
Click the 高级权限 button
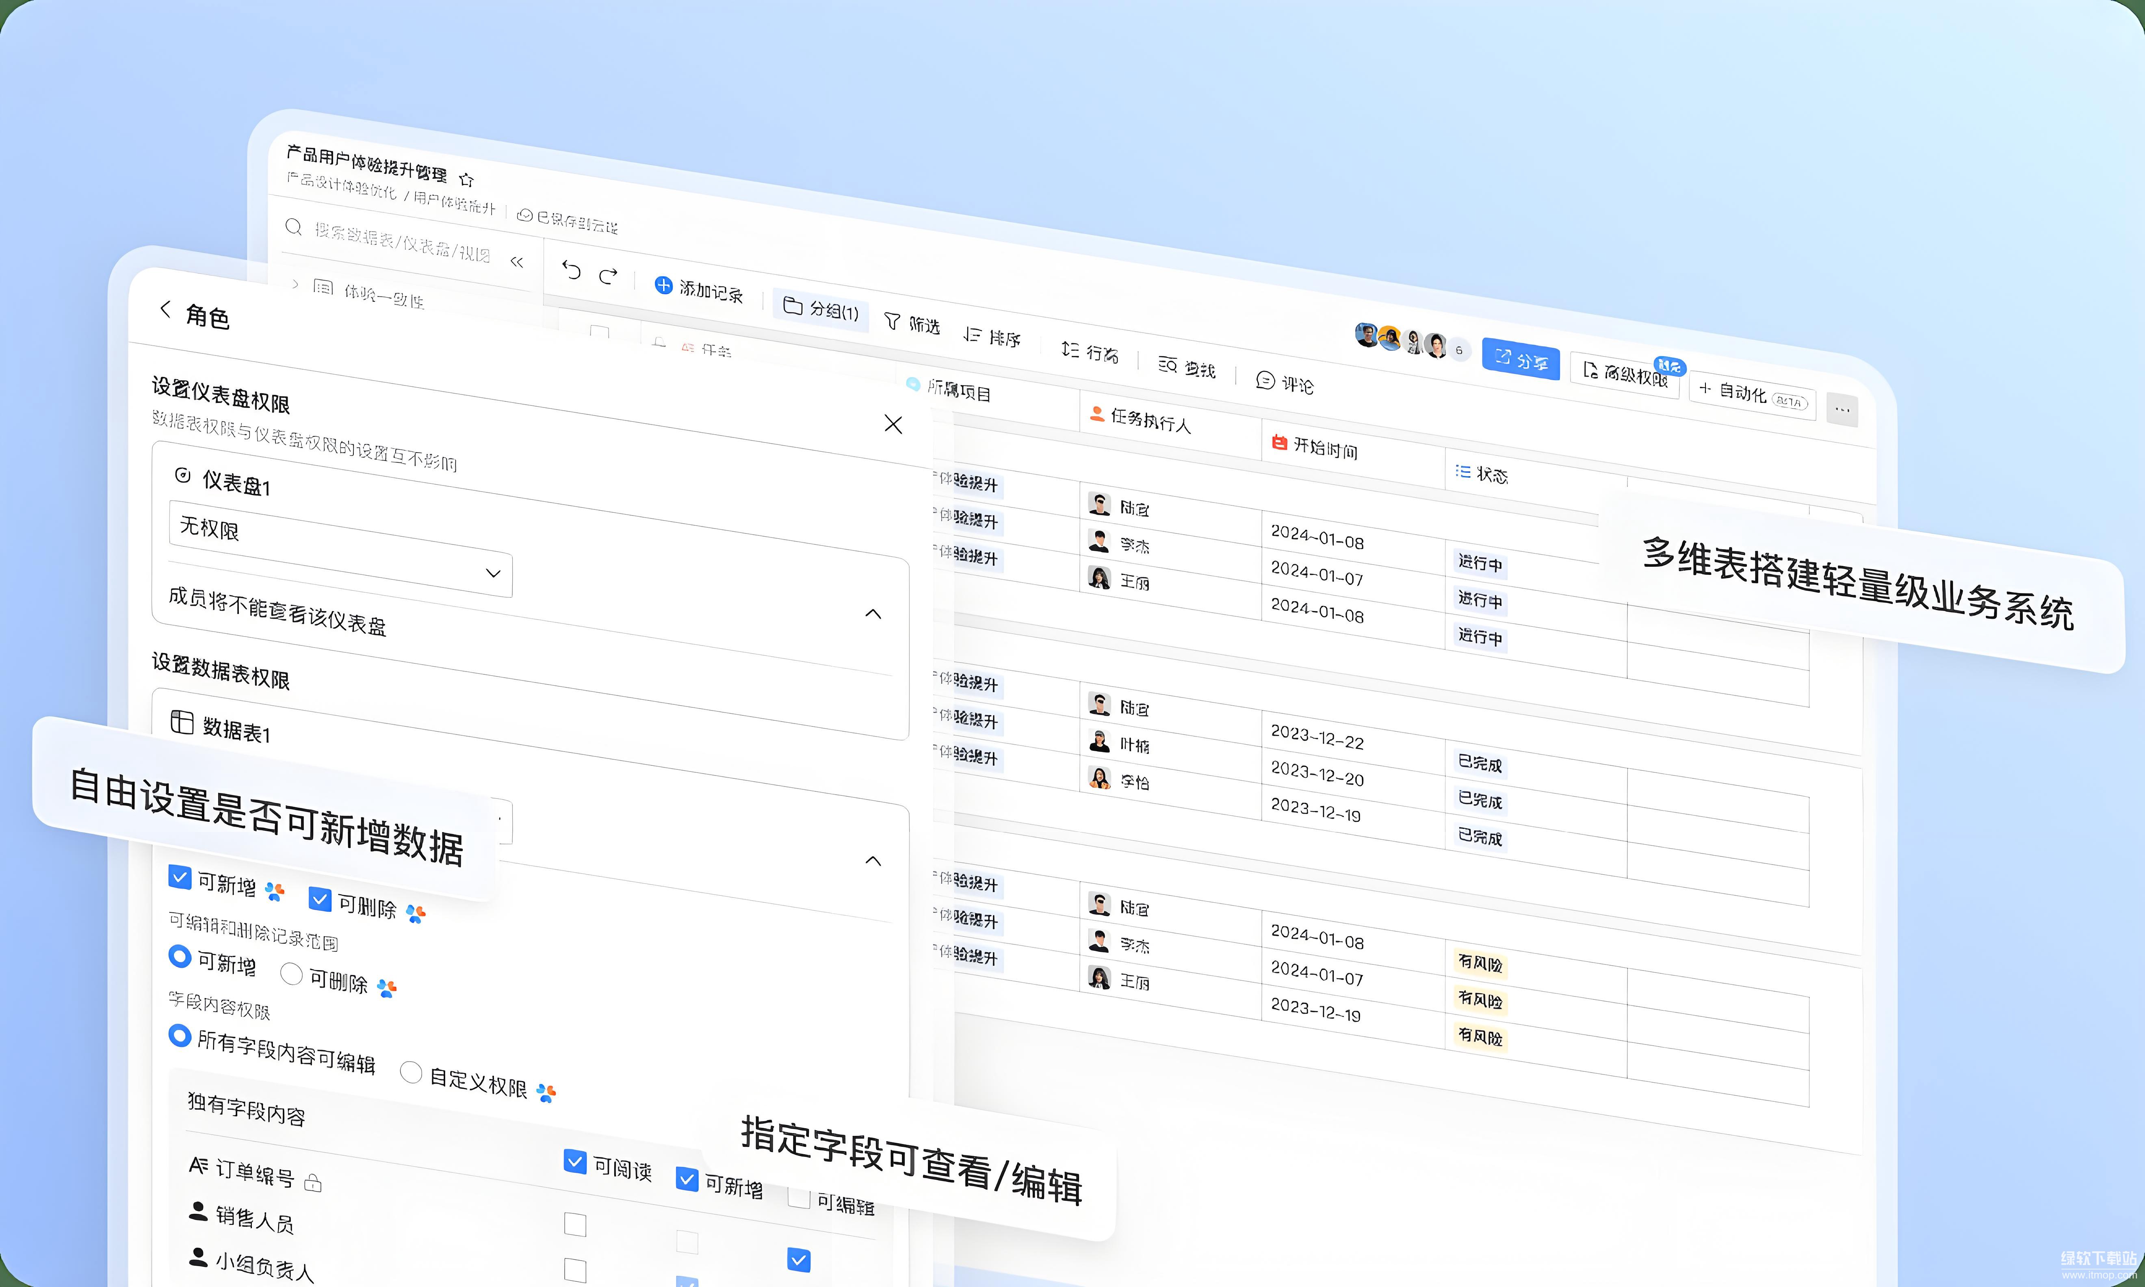coord(1625,375)
